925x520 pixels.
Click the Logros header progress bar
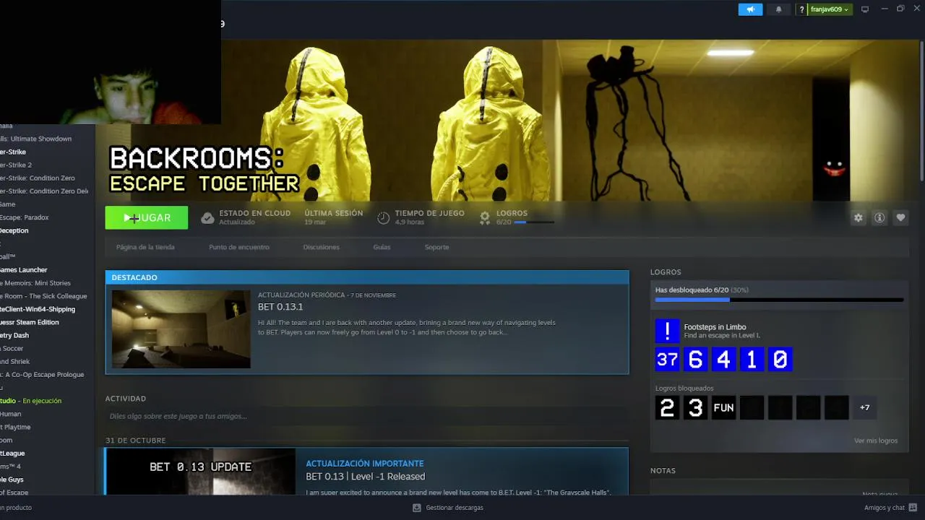[x=534, y=222]
